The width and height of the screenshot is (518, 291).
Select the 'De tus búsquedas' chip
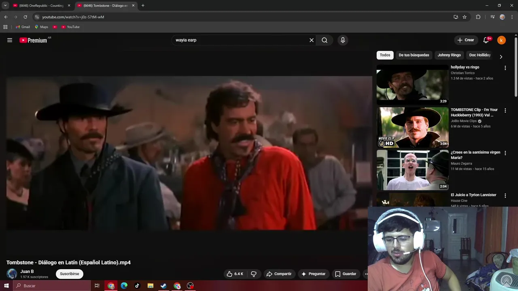coord(414,55)
